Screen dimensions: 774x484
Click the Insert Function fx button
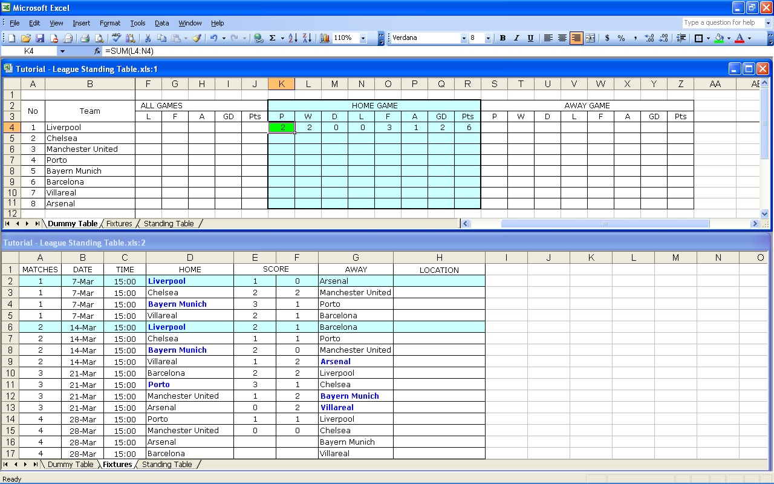pos(97,51)
